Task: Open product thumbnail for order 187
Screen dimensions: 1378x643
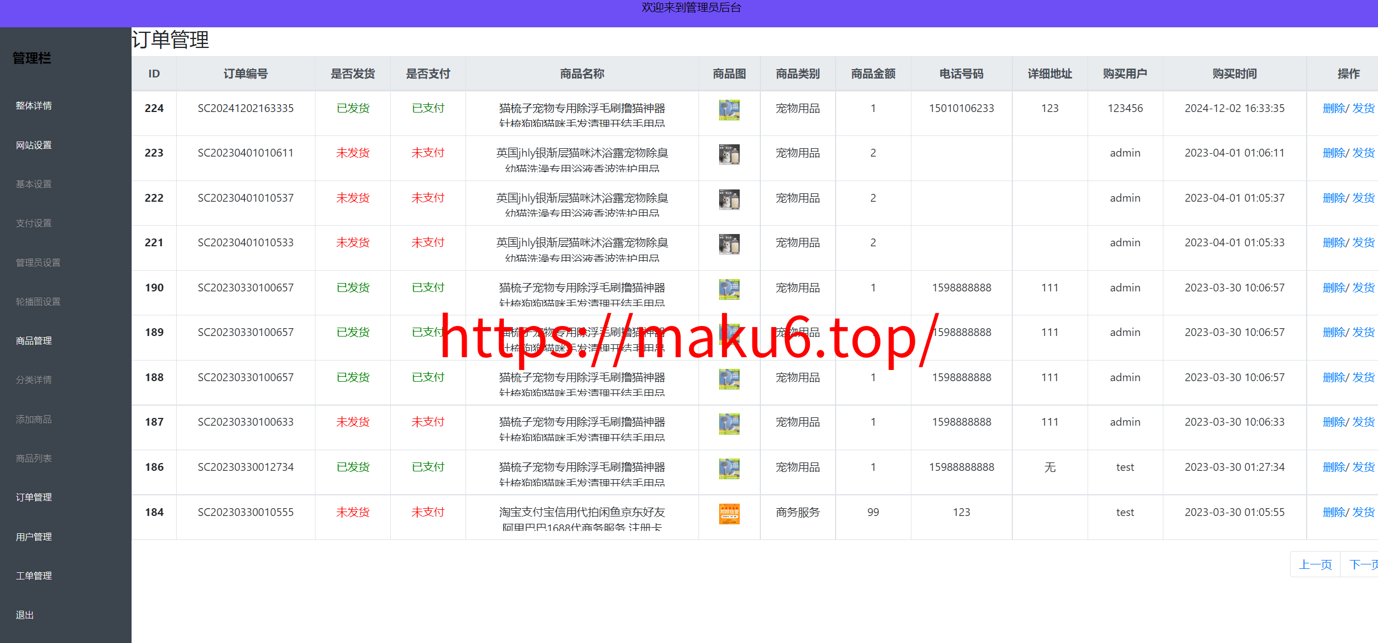Action: coord(729,423)
